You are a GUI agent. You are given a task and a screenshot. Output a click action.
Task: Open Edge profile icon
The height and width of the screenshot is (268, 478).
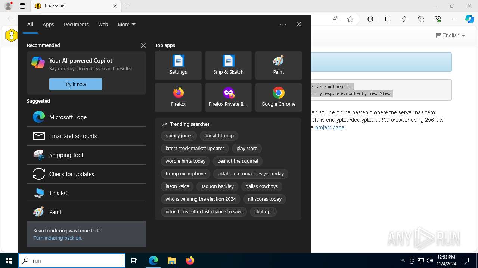(8, 6)
